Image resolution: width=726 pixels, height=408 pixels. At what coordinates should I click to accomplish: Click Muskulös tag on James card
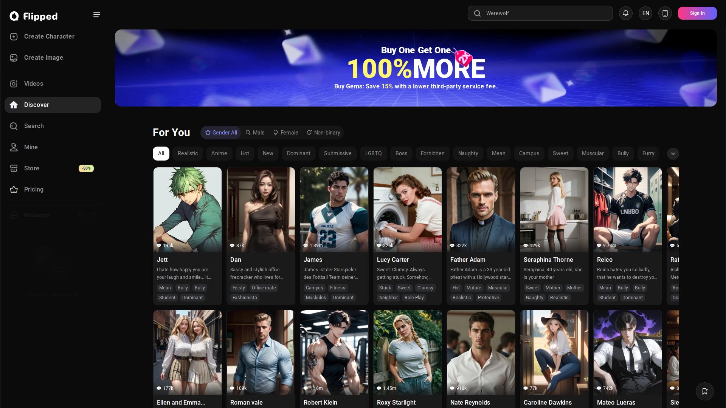pyautogui.click(x=316, y=298)
